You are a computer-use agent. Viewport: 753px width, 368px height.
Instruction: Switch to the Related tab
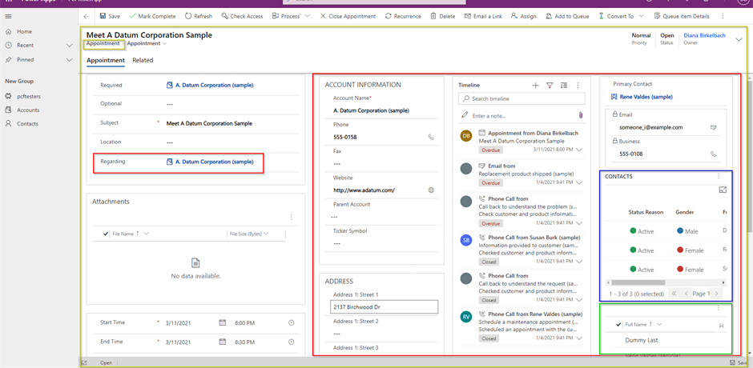(x=143, y=61)
